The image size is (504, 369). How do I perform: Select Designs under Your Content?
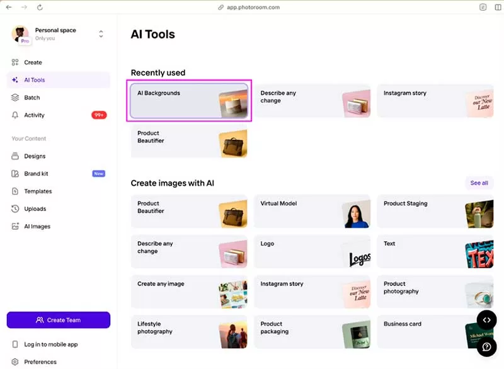click(x=35, y=156)
